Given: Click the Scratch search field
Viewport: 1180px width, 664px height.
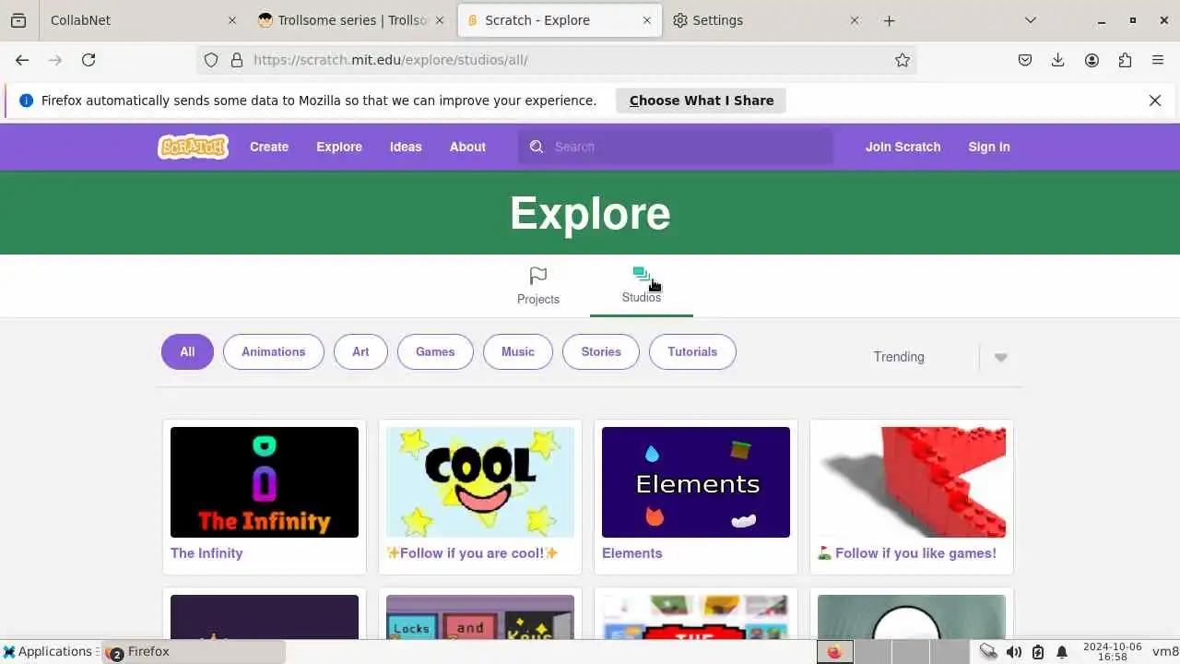Looking at the screenshot, I should 675,147.
